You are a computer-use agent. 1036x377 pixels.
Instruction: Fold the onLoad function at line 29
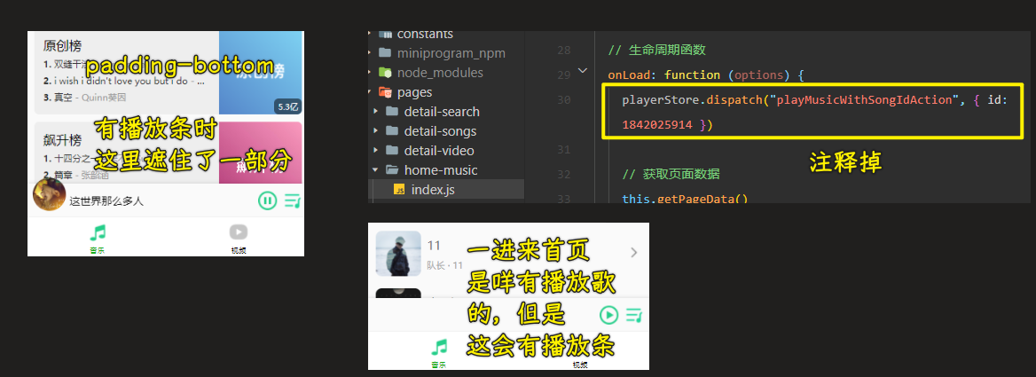(583, 70)
